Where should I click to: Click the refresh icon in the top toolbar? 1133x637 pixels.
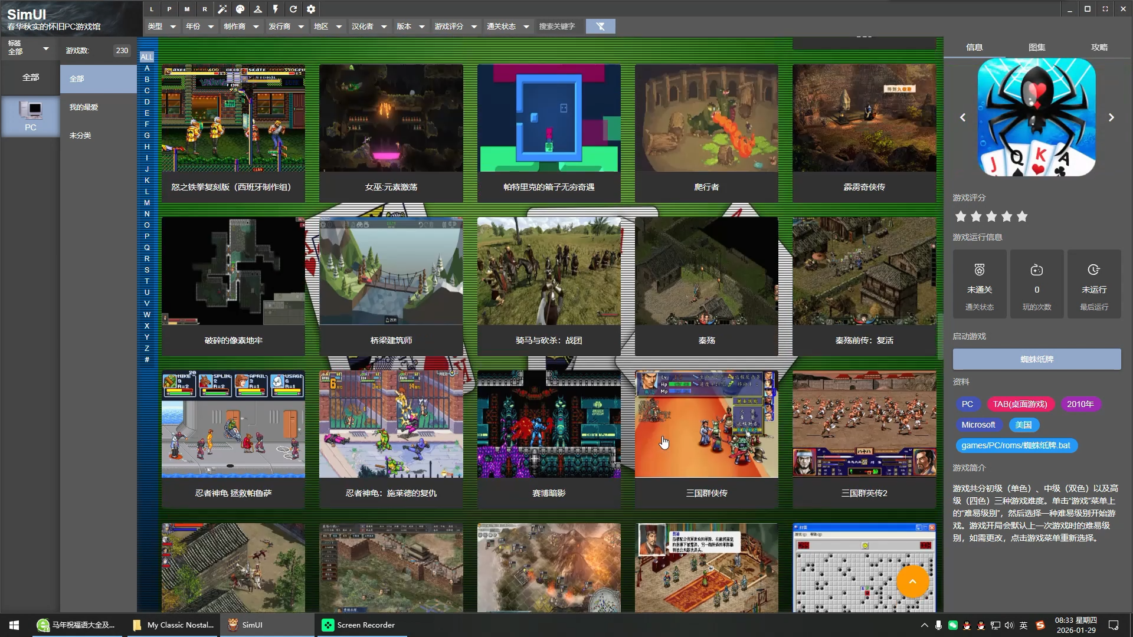click(x=293, y=9)
